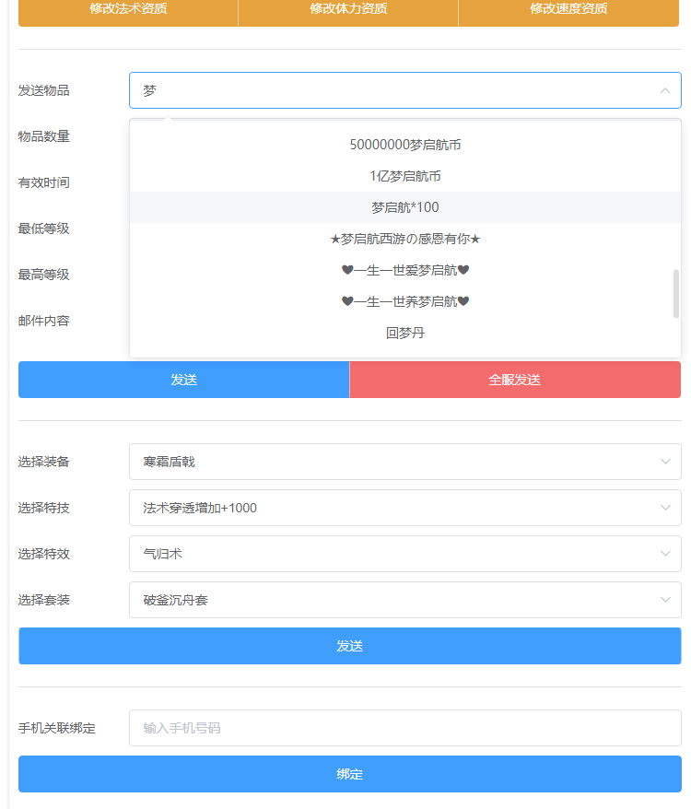
Task: Select 50000000梦启航币 from the list
Action: coord(404,145)
